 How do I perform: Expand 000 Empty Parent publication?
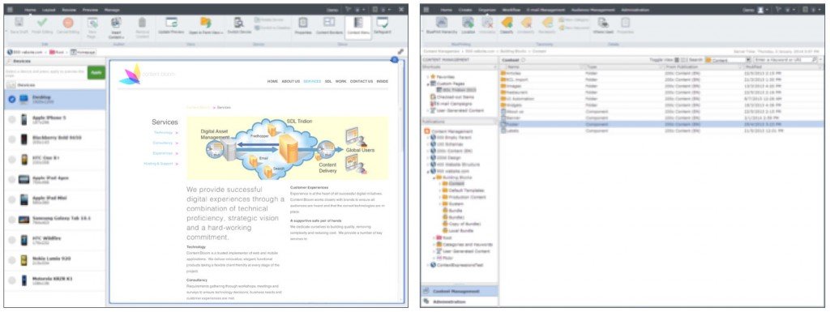point(428,138)
